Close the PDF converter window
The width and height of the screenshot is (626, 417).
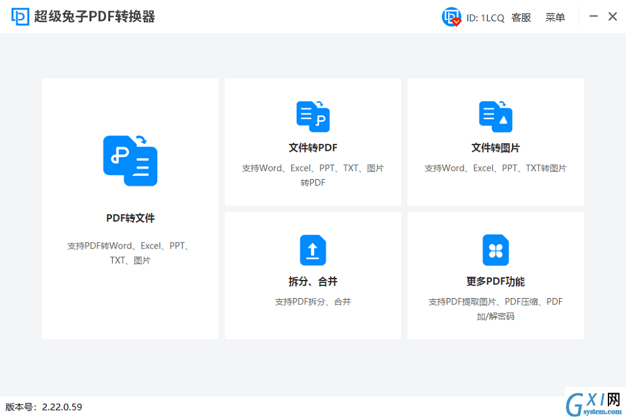click(x=612, y=16)
